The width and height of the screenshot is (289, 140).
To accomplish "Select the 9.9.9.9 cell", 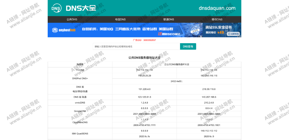I will click(144, 131).
